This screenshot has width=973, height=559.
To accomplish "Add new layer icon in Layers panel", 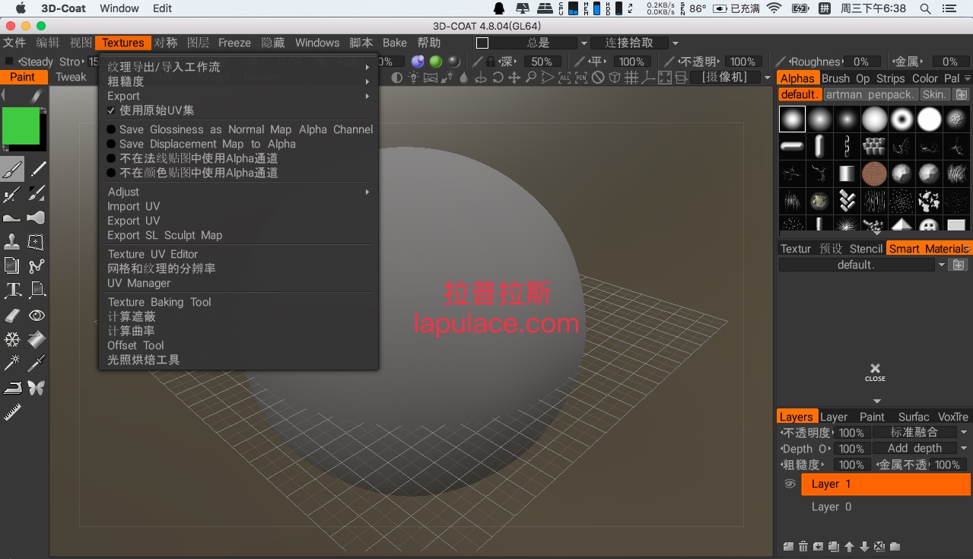I will pos(788,546).
